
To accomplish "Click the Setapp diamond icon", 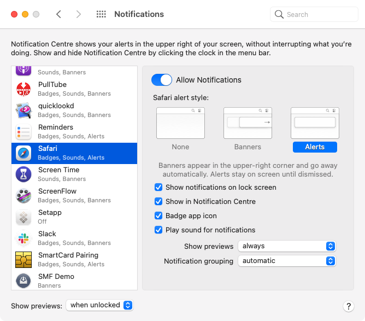I will point(23,217).
